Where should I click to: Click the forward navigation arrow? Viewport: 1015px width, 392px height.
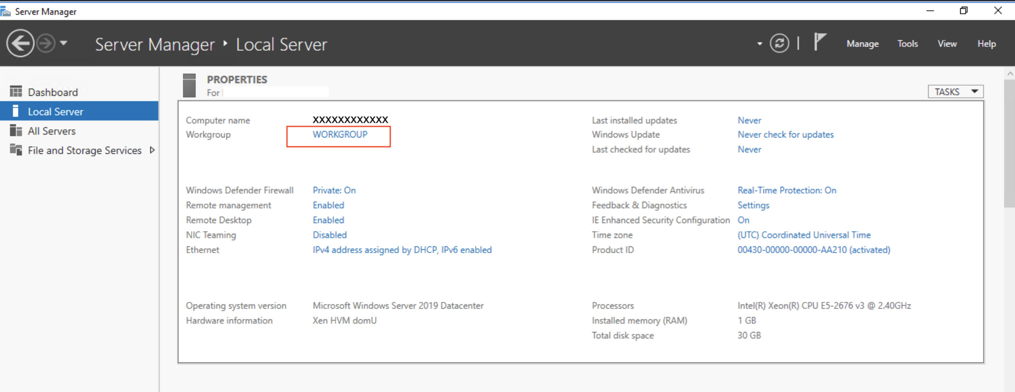coord(46,44)
